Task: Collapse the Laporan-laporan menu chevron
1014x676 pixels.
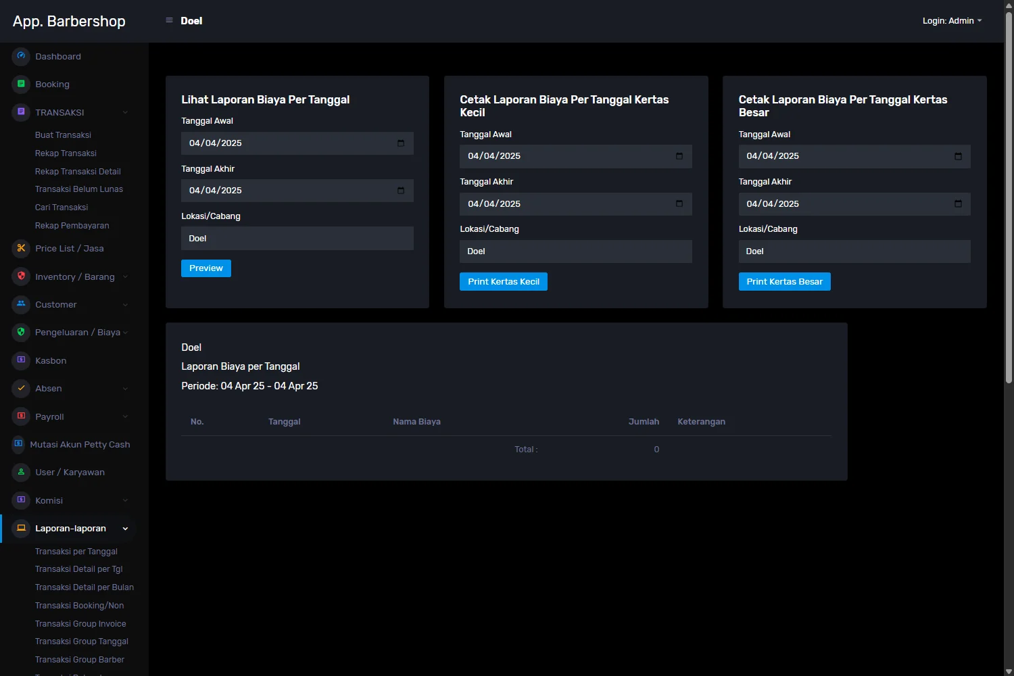Action: click(125, 529)
